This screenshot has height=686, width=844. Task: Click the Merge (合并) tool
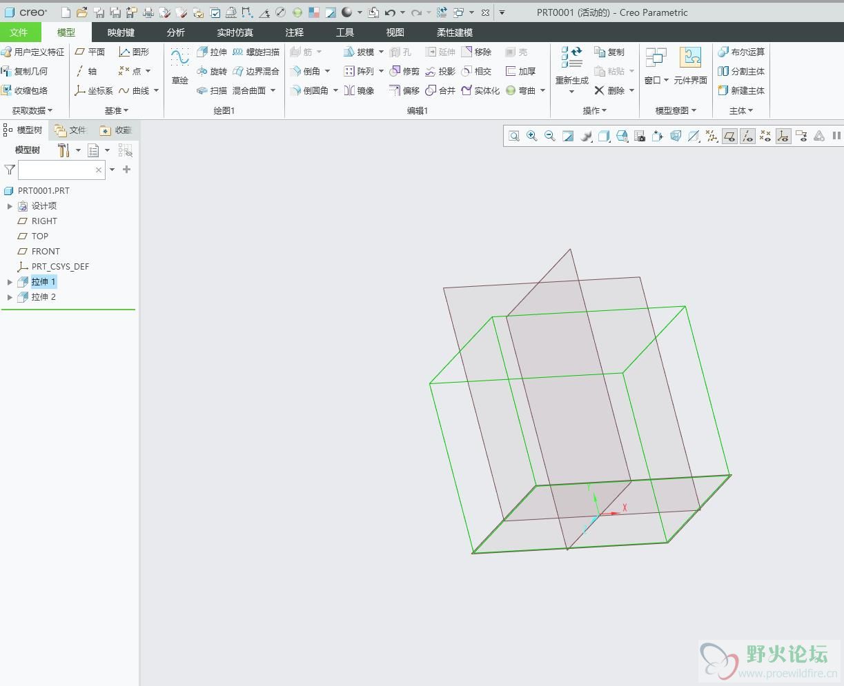tap(440, 90)
